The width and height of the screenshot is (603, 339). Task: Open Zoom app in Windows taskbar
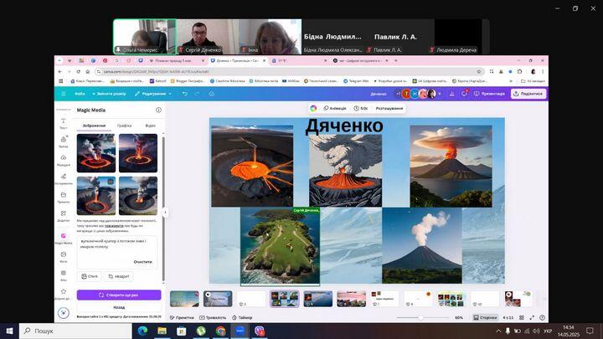pos(240,331)
